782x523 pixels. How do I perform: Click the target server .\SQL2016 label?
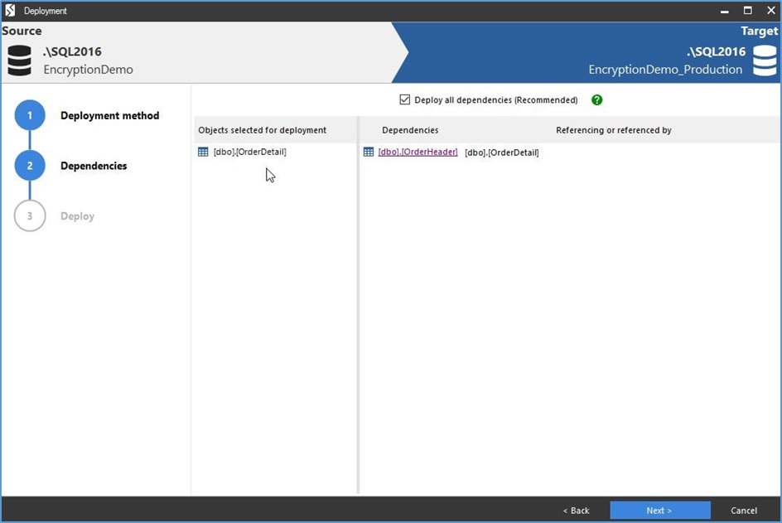tap(717, 51)
